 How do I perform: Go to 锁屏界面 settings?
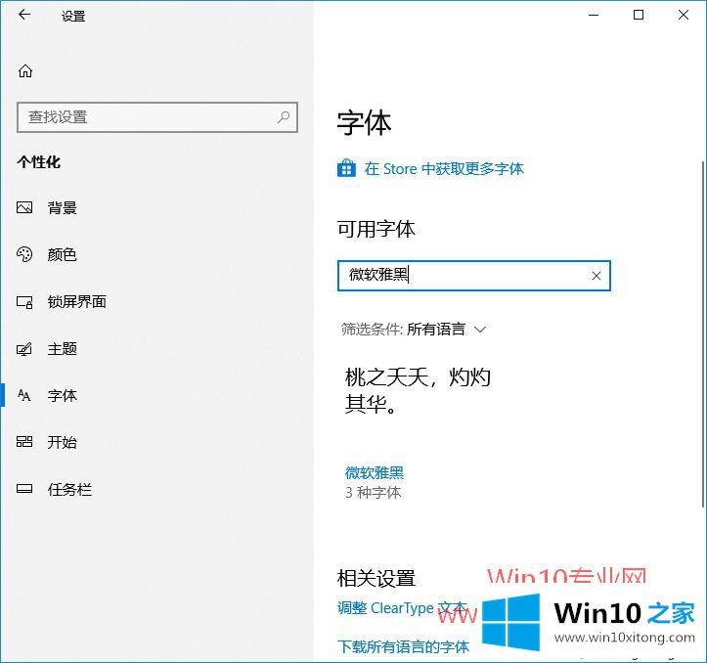(77, 302)
